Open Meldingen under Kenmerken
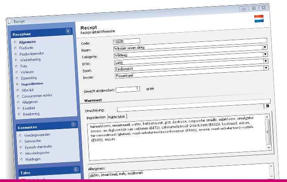Viewport: 287px width, 182px height. click(33, 160)
